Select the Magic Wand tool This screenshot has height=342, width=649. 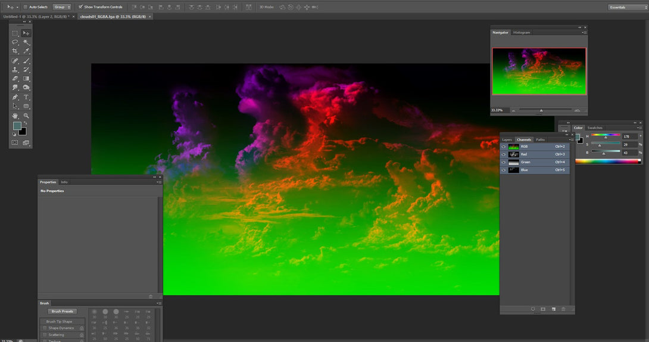(26, 42)
